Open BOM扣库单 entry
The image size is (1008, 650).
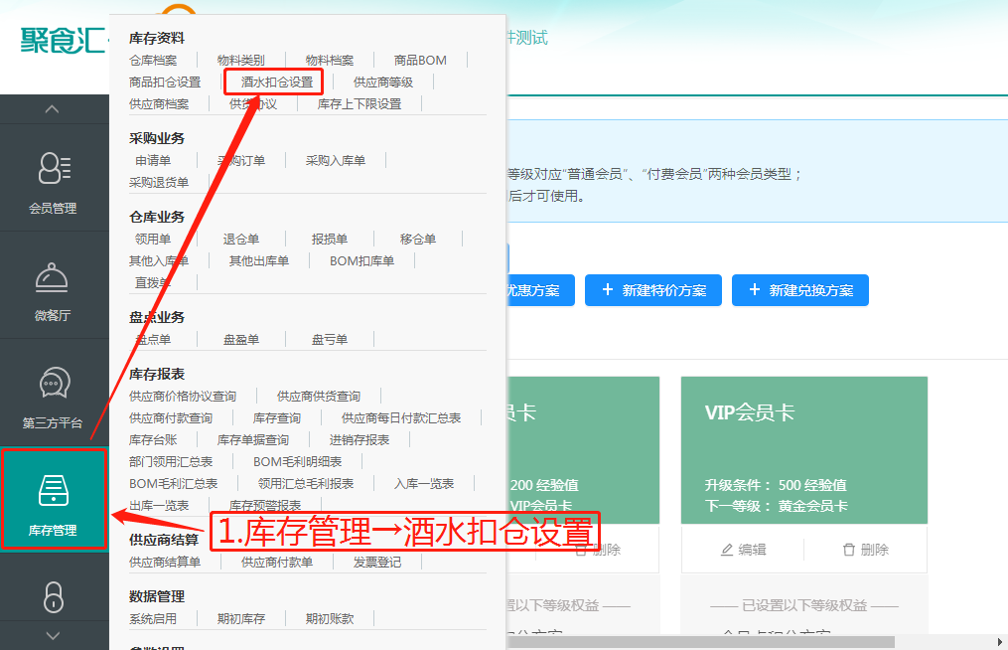coord(361,261)
